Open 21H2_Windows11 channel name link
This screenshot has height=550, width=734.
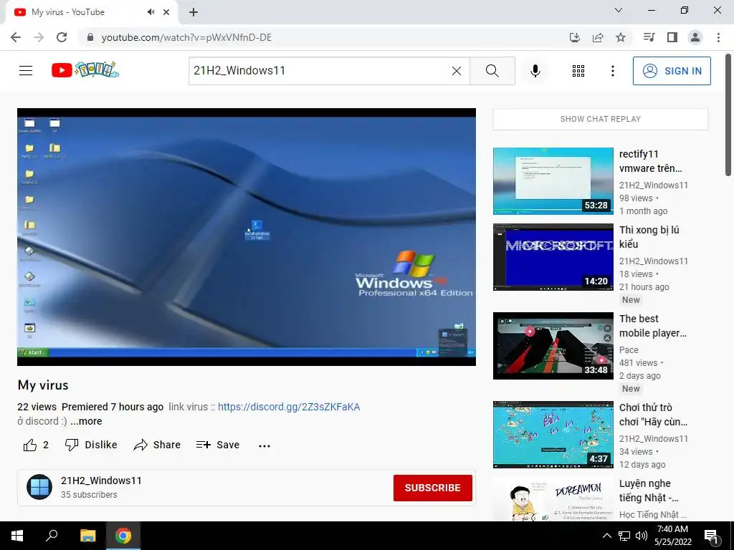coord(101,481)
